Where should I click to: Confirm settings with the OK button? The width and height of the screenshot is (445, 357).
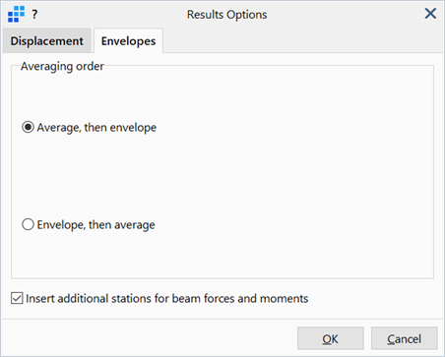pyautogui.click(x=330, y=338)
